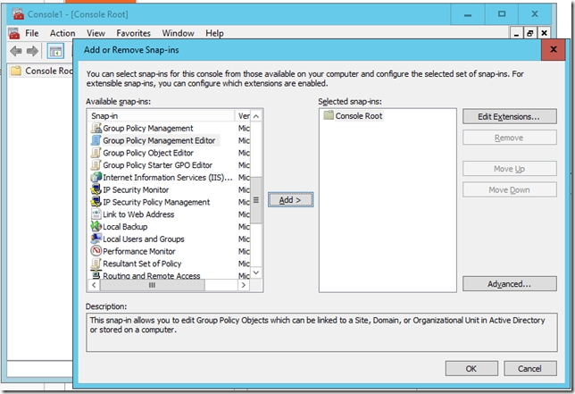
Task: Select Link to Web Address row text
Action: 138,214
